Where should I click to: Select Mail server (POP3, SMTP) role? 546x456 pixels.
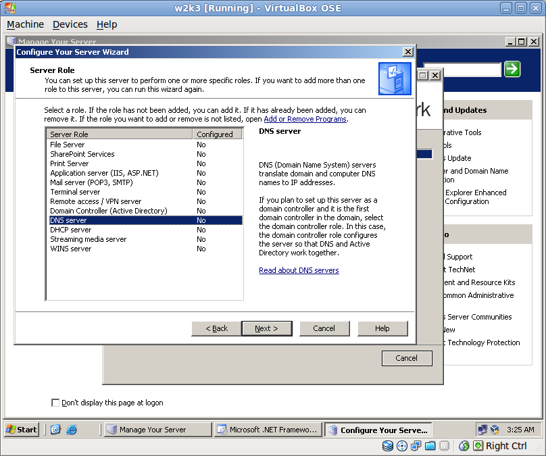pyautogui.click(x=145, y=182)
